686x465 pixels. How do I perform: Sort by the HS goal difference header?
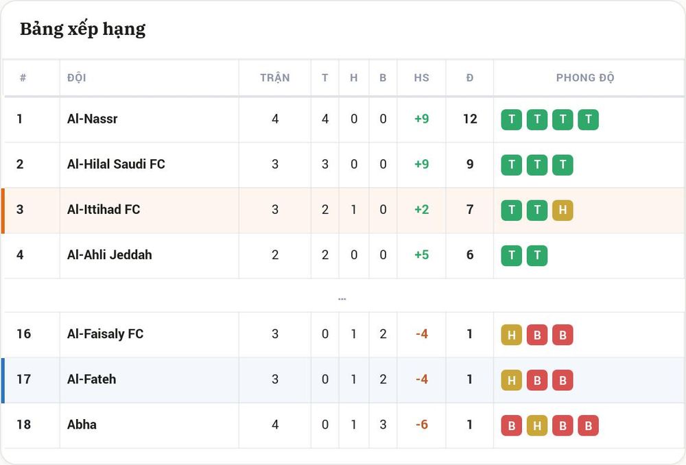point(421,78)
